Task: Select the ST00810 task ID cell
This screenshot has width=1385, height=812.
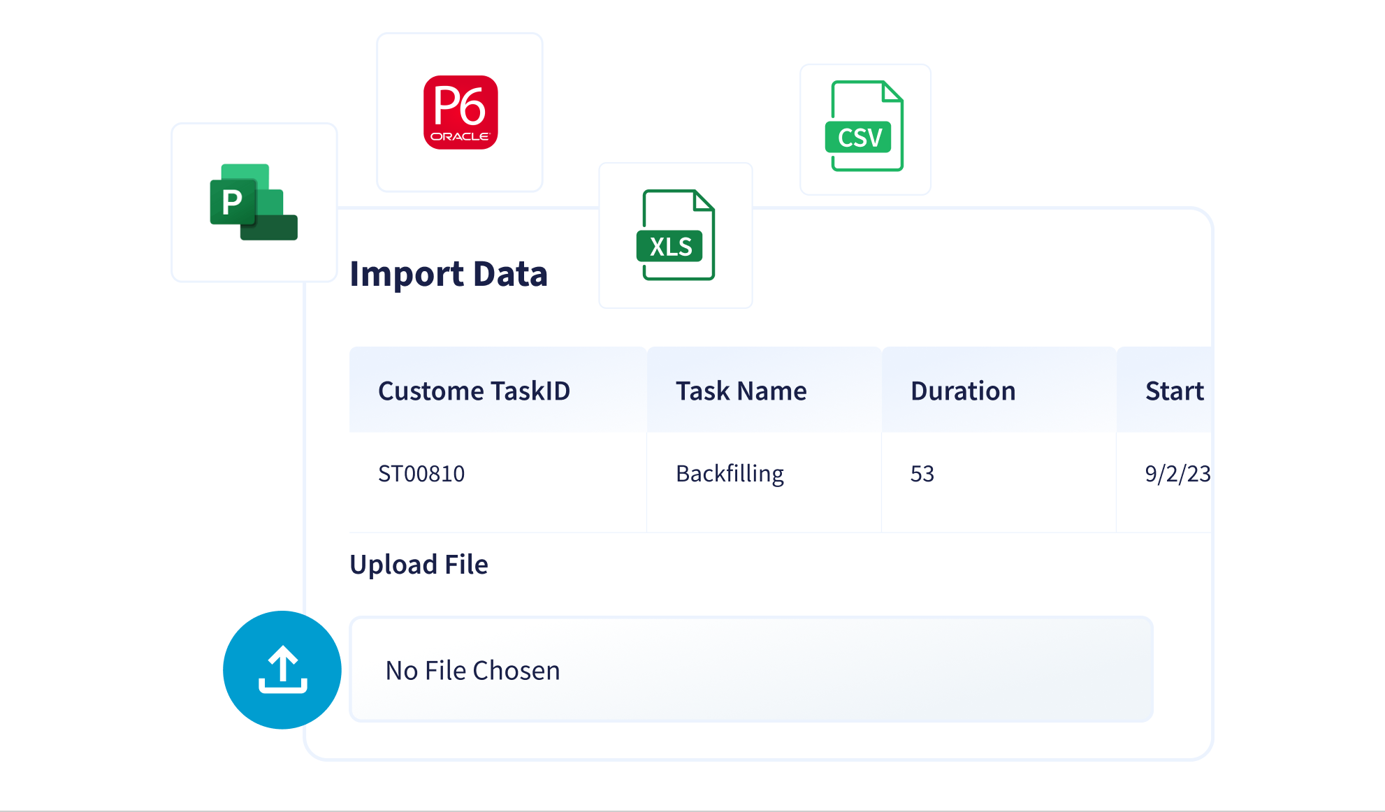Action: [421, 474]
